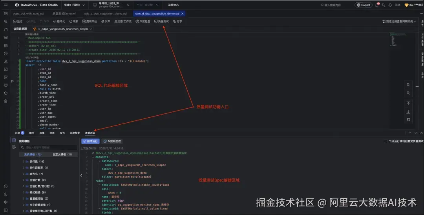Click the AI规则生成 button

(112, 141)
